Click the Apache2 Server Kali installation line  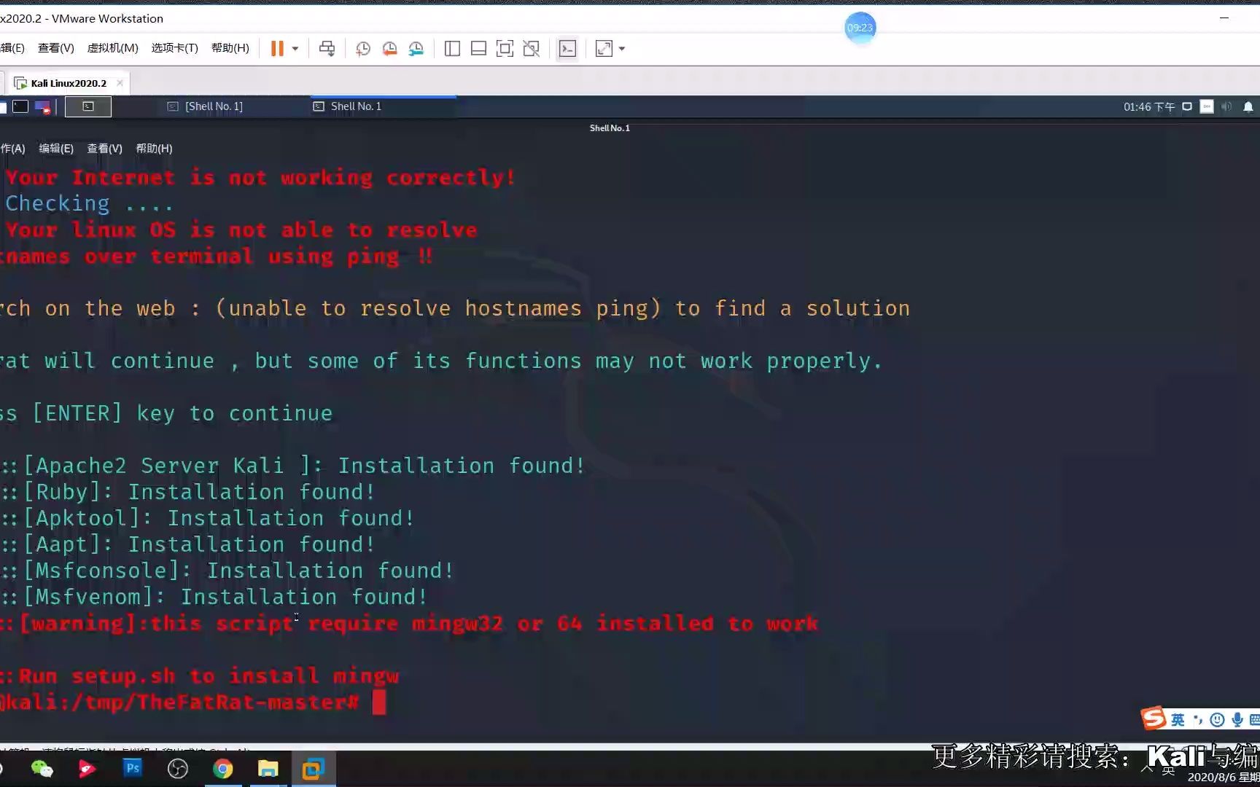point(292,466)
